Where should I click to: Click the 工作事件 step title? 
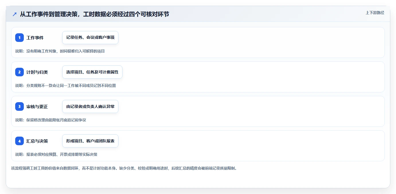[x=35, y=38]
